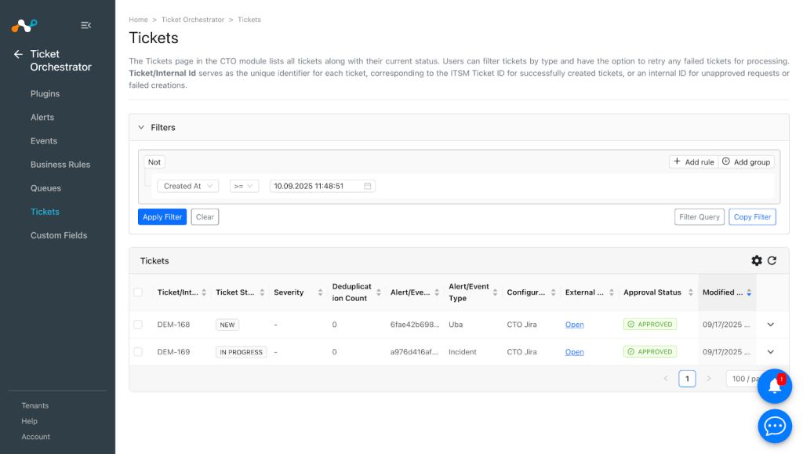Click the Copy Filter button
This screenshot has height=454, width=803.
[x=752, y=217]
